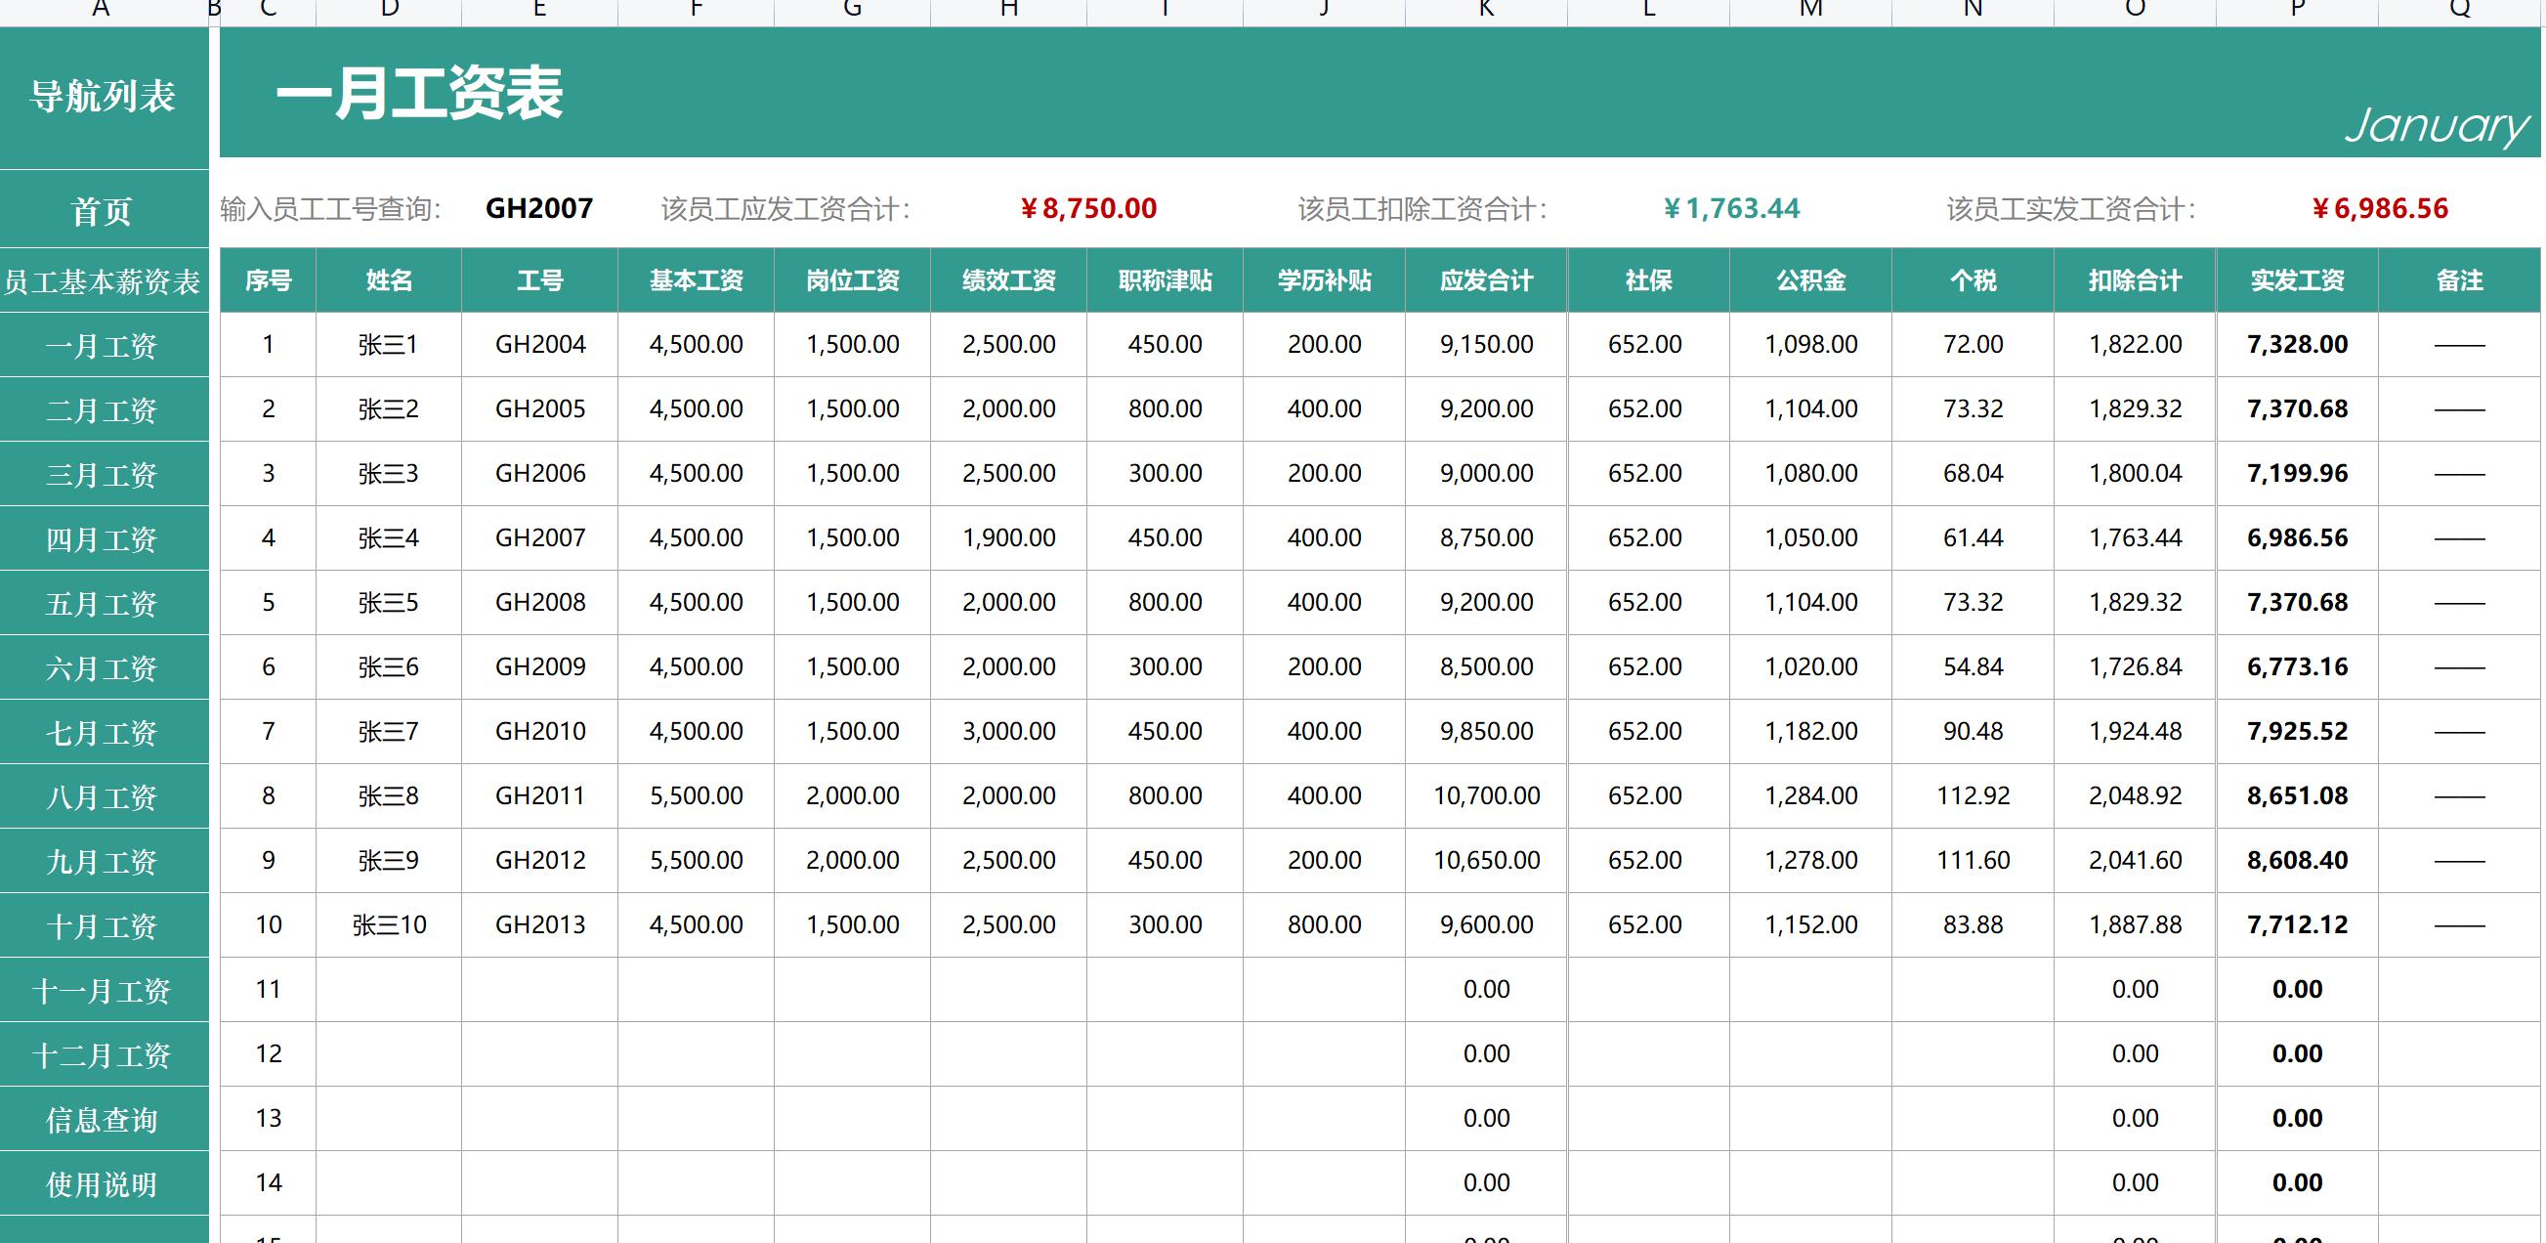Click the 个税 column header
This screenshot has width=2546, height=1243.
pos(1972,280)
